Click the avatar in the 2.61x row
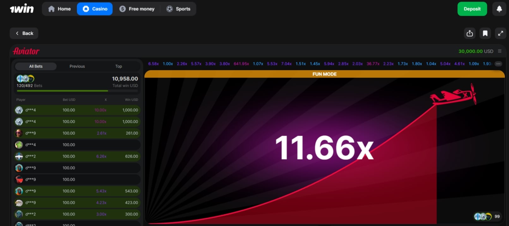The height and width of the screenshot is (226, 509). pyautogui.click(x=19, y=133)
